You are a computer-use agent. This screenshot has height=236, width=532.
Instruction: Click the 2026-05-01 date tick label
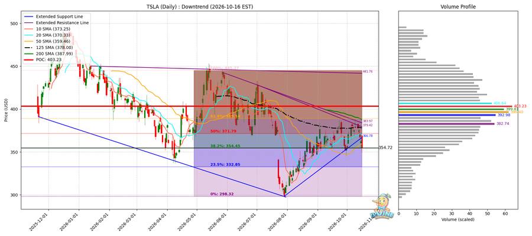[x=189, y=222]
